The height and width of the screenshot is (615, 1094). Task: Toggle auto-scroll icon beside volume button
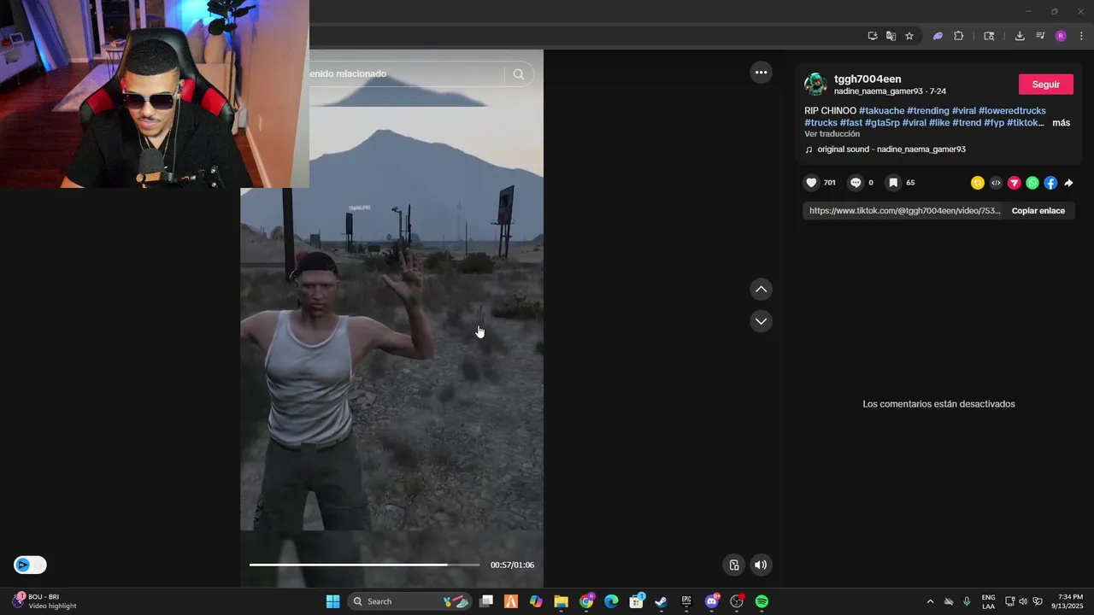(x=733, y=565)
